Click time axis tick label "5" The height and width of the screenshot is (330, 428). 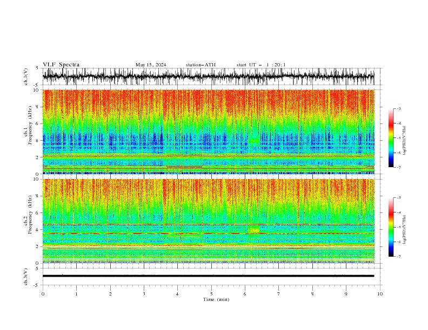coord(211,294)
